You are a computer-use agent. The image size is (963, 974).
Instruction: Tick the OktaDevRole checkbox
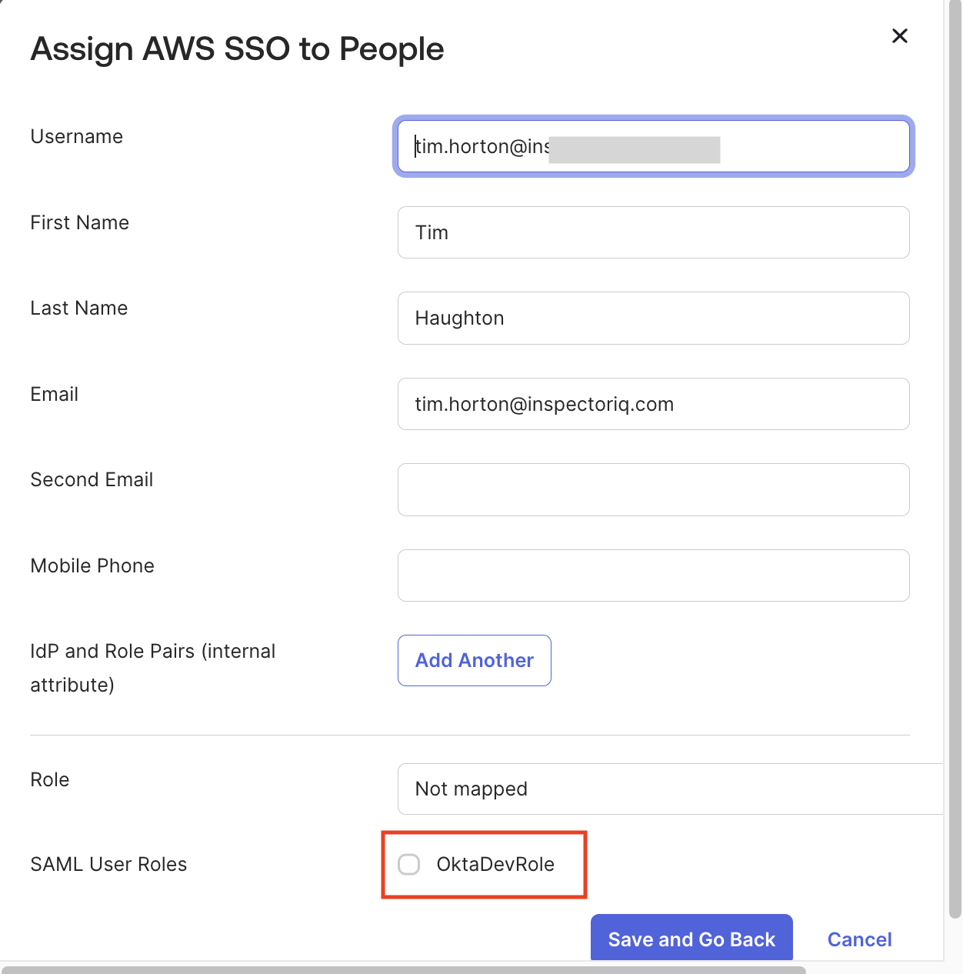click(x=409, y=864)
